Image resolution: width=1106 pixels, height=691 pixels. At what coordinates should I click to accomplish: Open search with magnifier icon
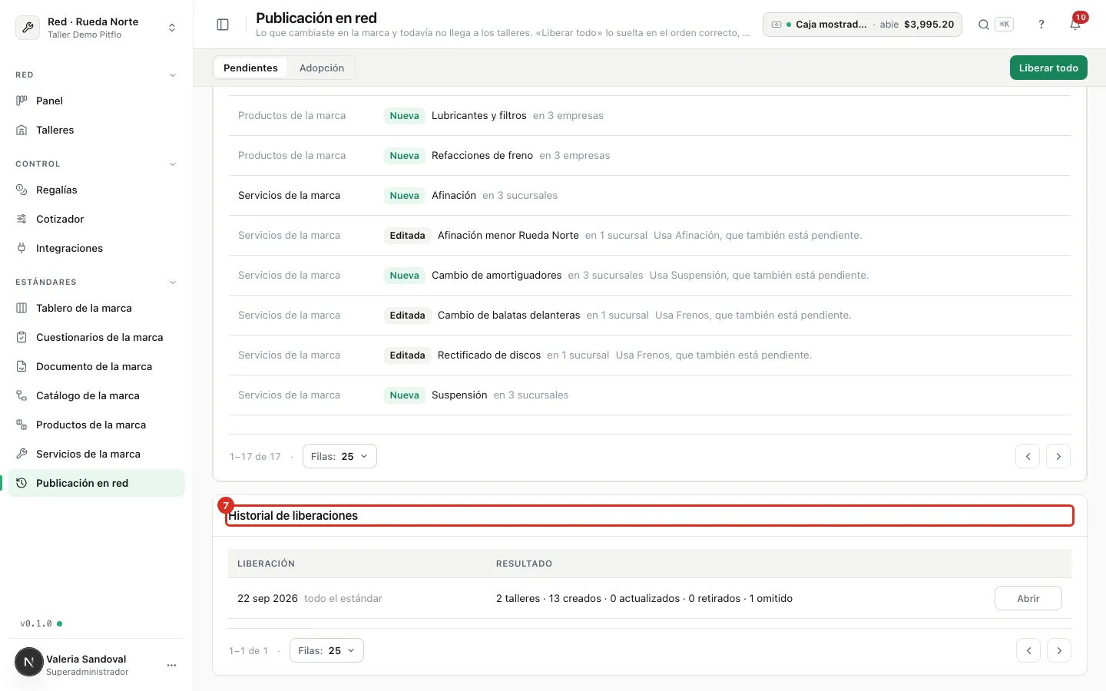pyautogui.click(x=983, y=25)
